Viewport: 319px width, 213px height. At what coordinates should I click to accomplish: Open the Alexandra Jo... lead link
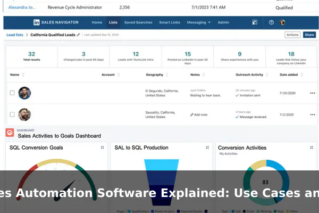point(22,7)
